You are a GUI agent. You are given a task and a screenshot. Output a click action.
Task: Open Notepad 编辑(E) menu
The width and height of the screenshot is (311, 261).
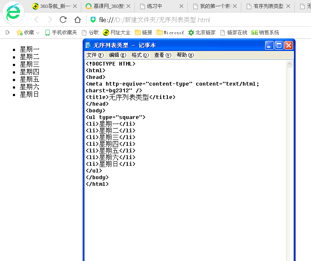point(118,55)
